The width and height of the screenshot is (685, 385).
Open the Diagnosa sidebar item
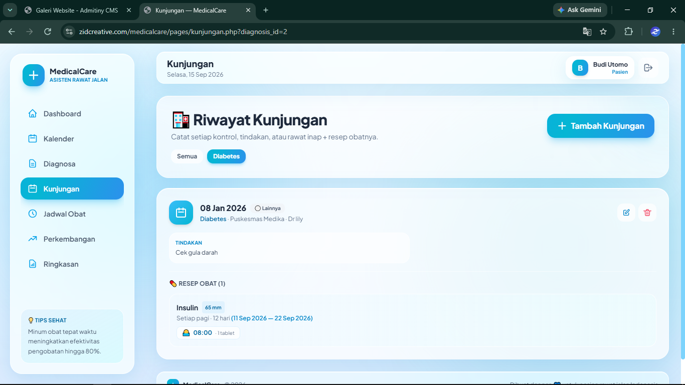pyautogui.click(x=72, y=164)
